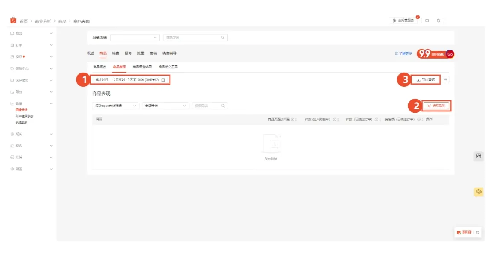Click into the 搜索商品 search field
The image size is (491, 255).
point(207,106)
